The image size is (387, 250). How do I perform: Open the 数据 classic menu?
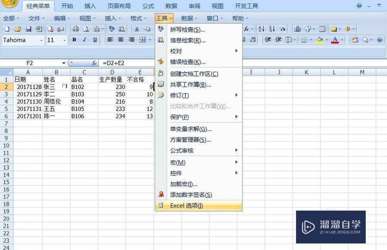(188, 18)
